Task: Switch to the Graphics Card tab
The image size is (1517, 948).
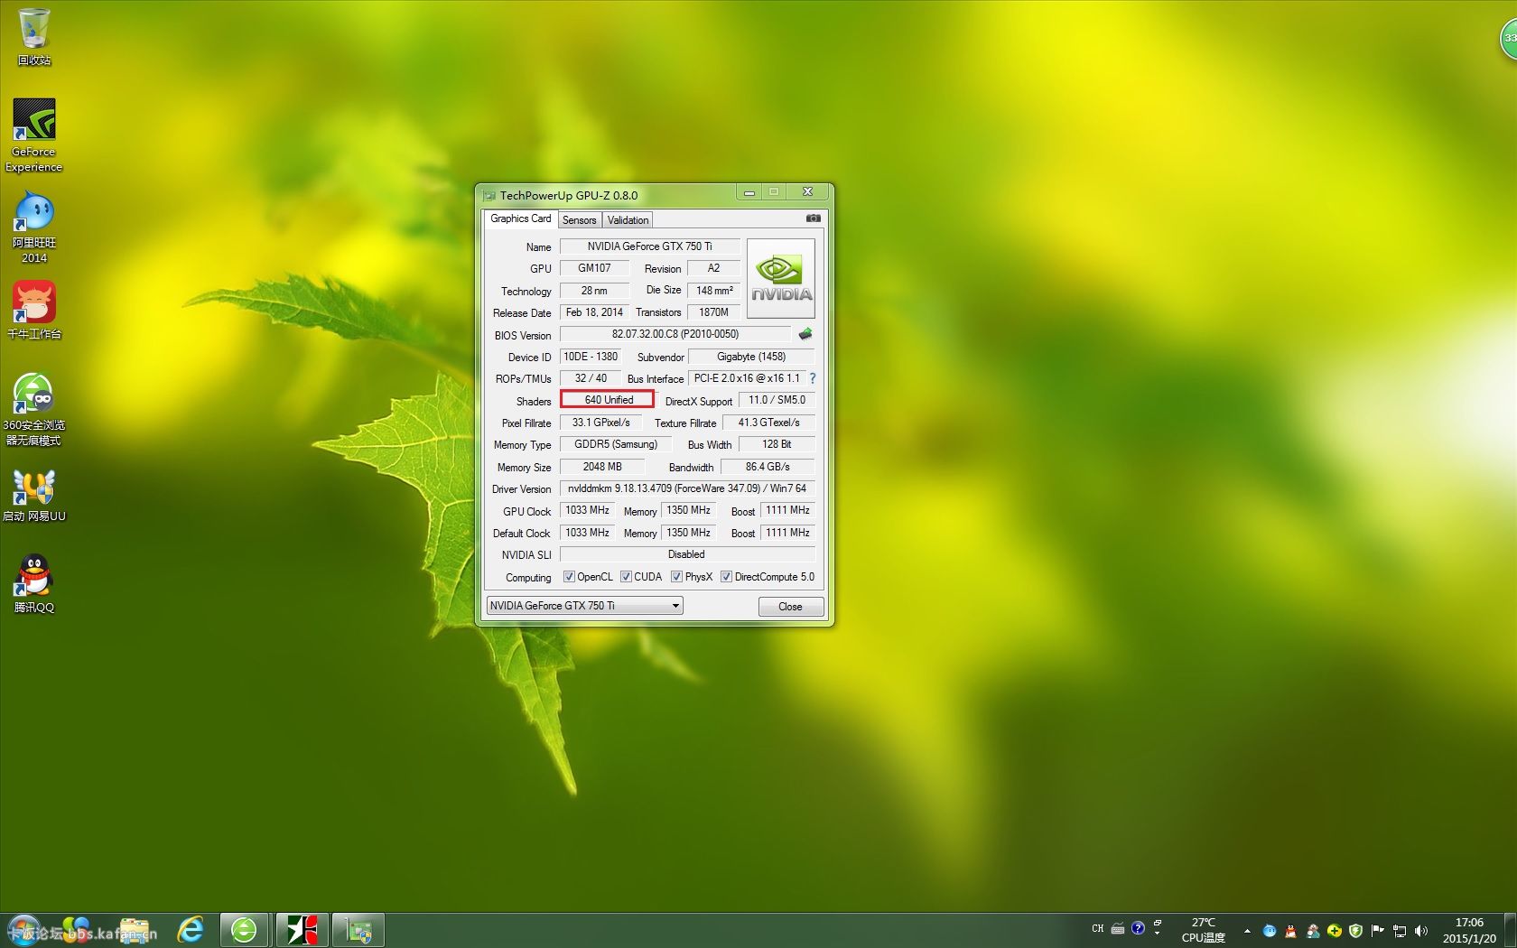Action: (x=520, y=218)
